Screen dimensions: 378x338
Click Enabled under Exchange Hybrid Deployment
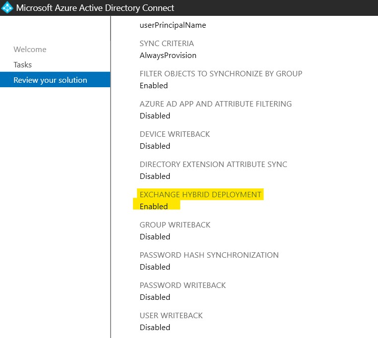[154, 207]
